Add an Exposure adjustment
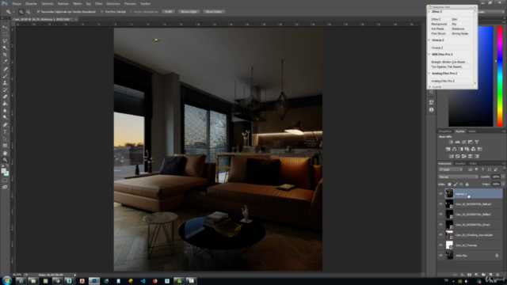Viewport: 507px width, 285px height. (x=470, y=142)
